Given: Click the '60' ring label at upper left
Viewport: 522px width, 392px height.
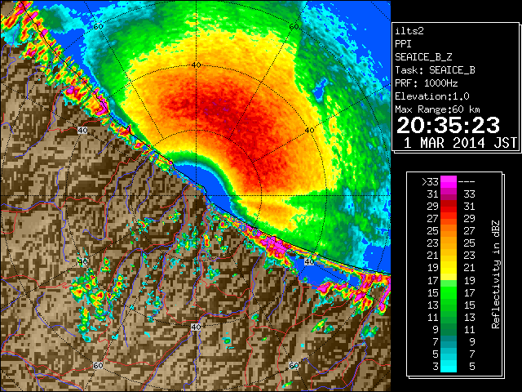Looking at the screenshot, I should click(98, 27).
